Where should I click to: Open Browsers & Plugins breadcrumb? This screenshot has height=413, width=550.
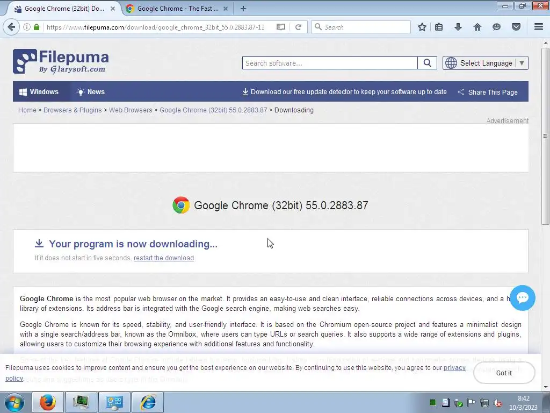pos(73,110)
